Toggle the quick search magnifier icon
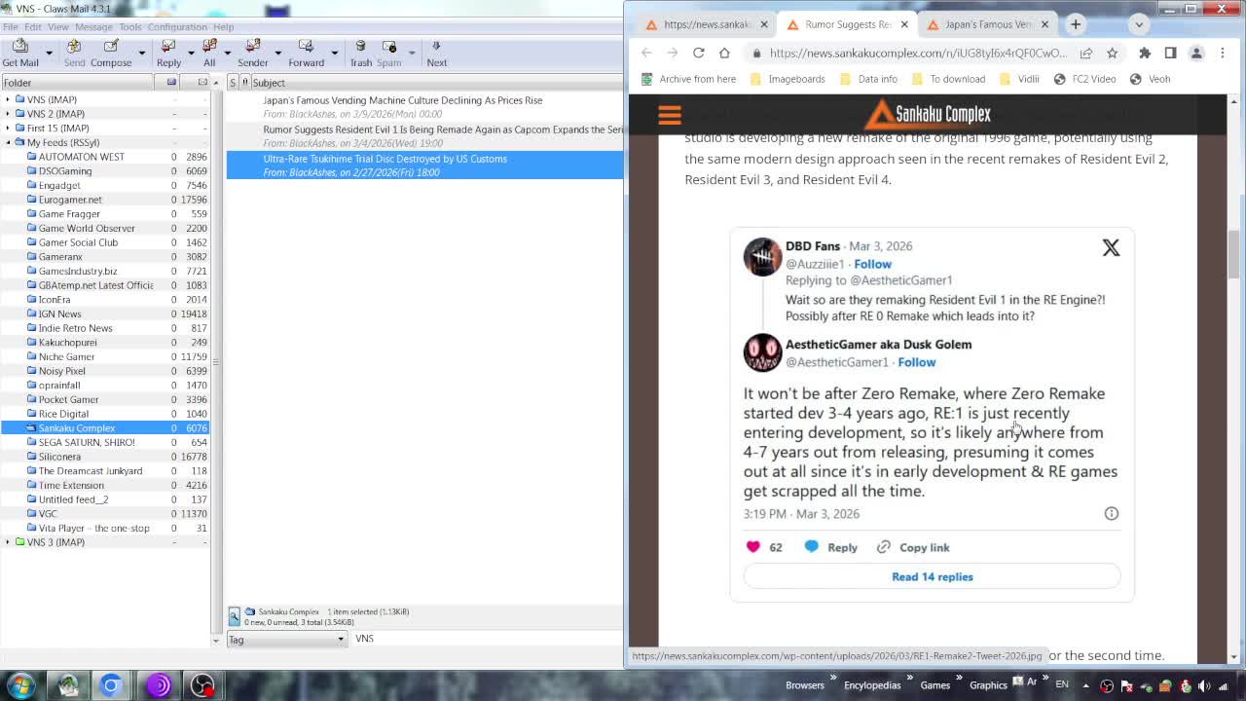Image resolution: width=1246 pixels, height=701 pixels. pyautogui.click(x=235, y=616)
